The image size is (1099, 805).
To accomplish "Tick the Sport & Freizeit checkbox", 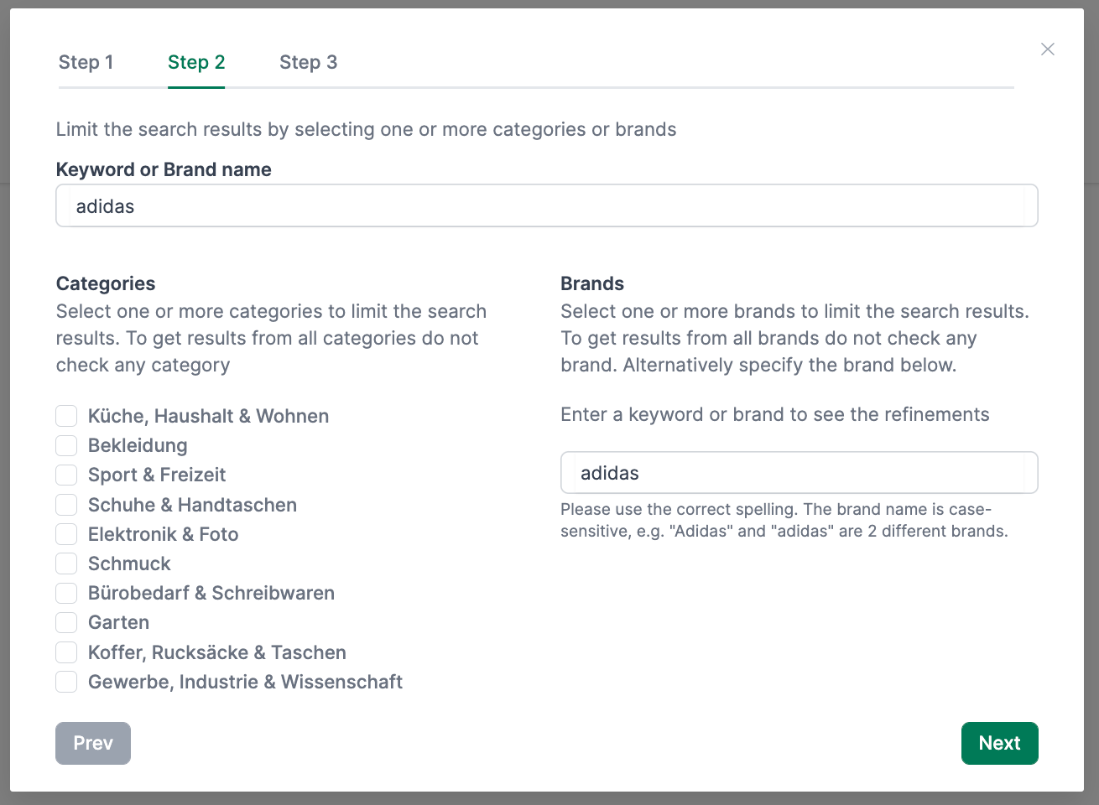I will [x=66, y=475].
